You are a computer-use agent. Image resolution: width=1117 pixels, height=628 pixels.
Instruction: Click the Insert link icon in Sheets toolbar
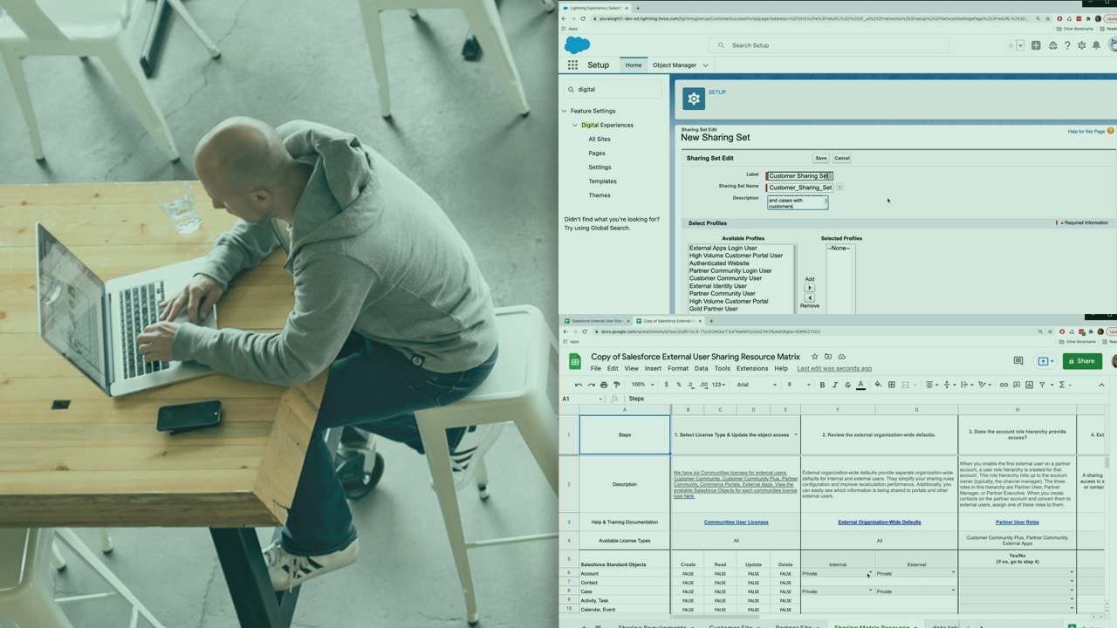pos(1004,385)
